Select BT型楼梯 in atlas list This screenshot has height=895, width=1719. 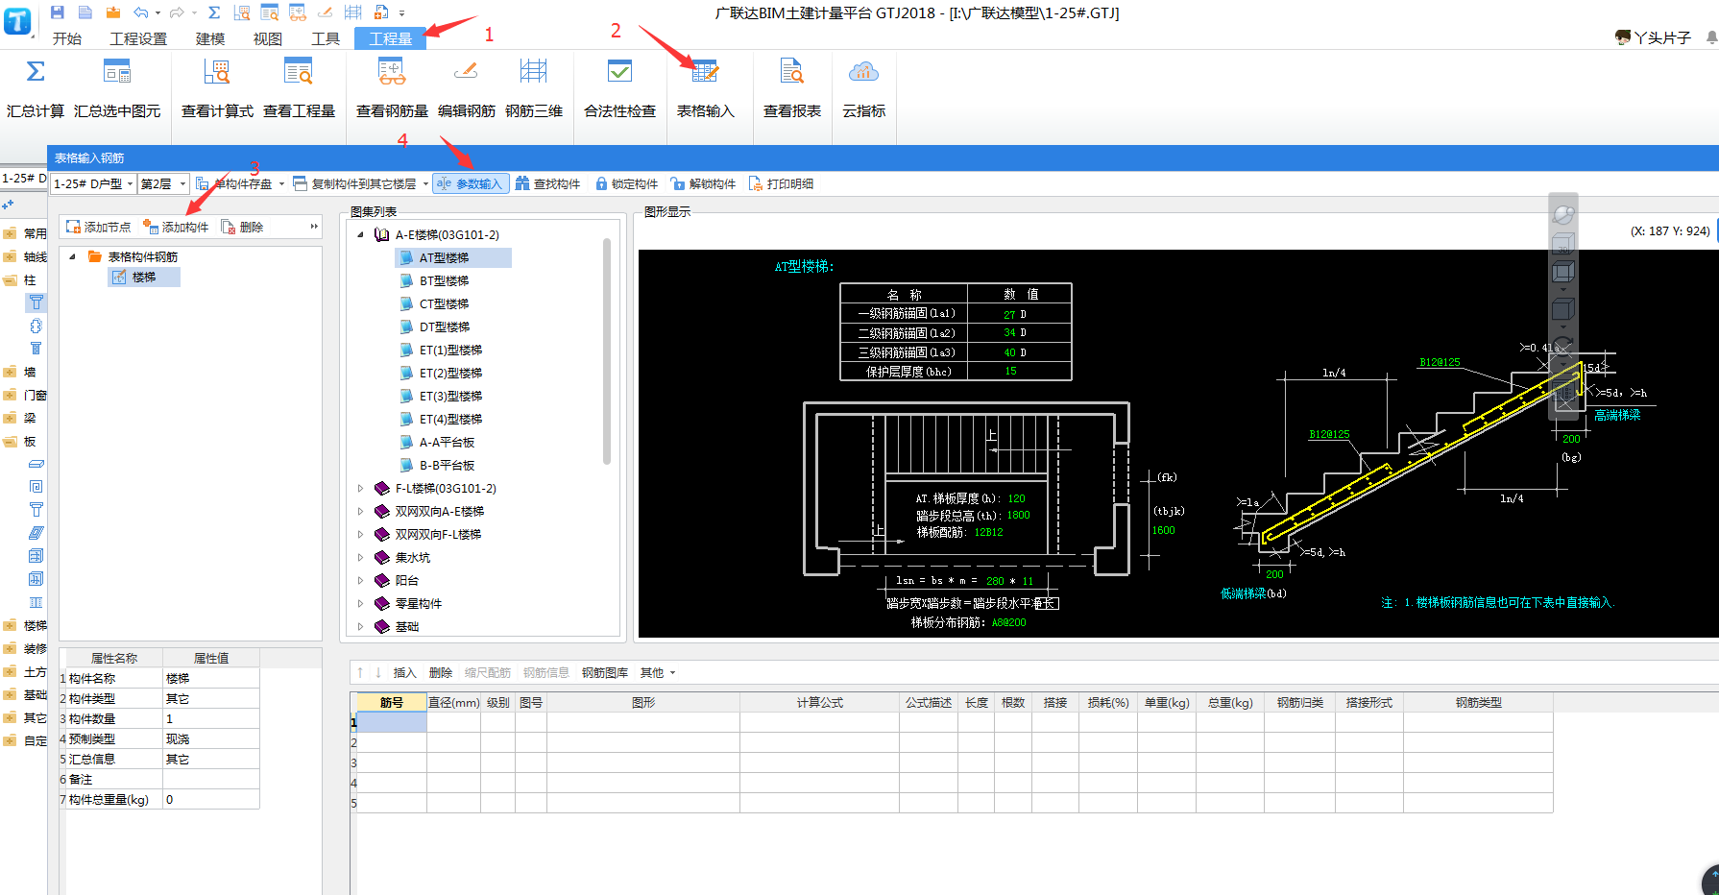444,280
